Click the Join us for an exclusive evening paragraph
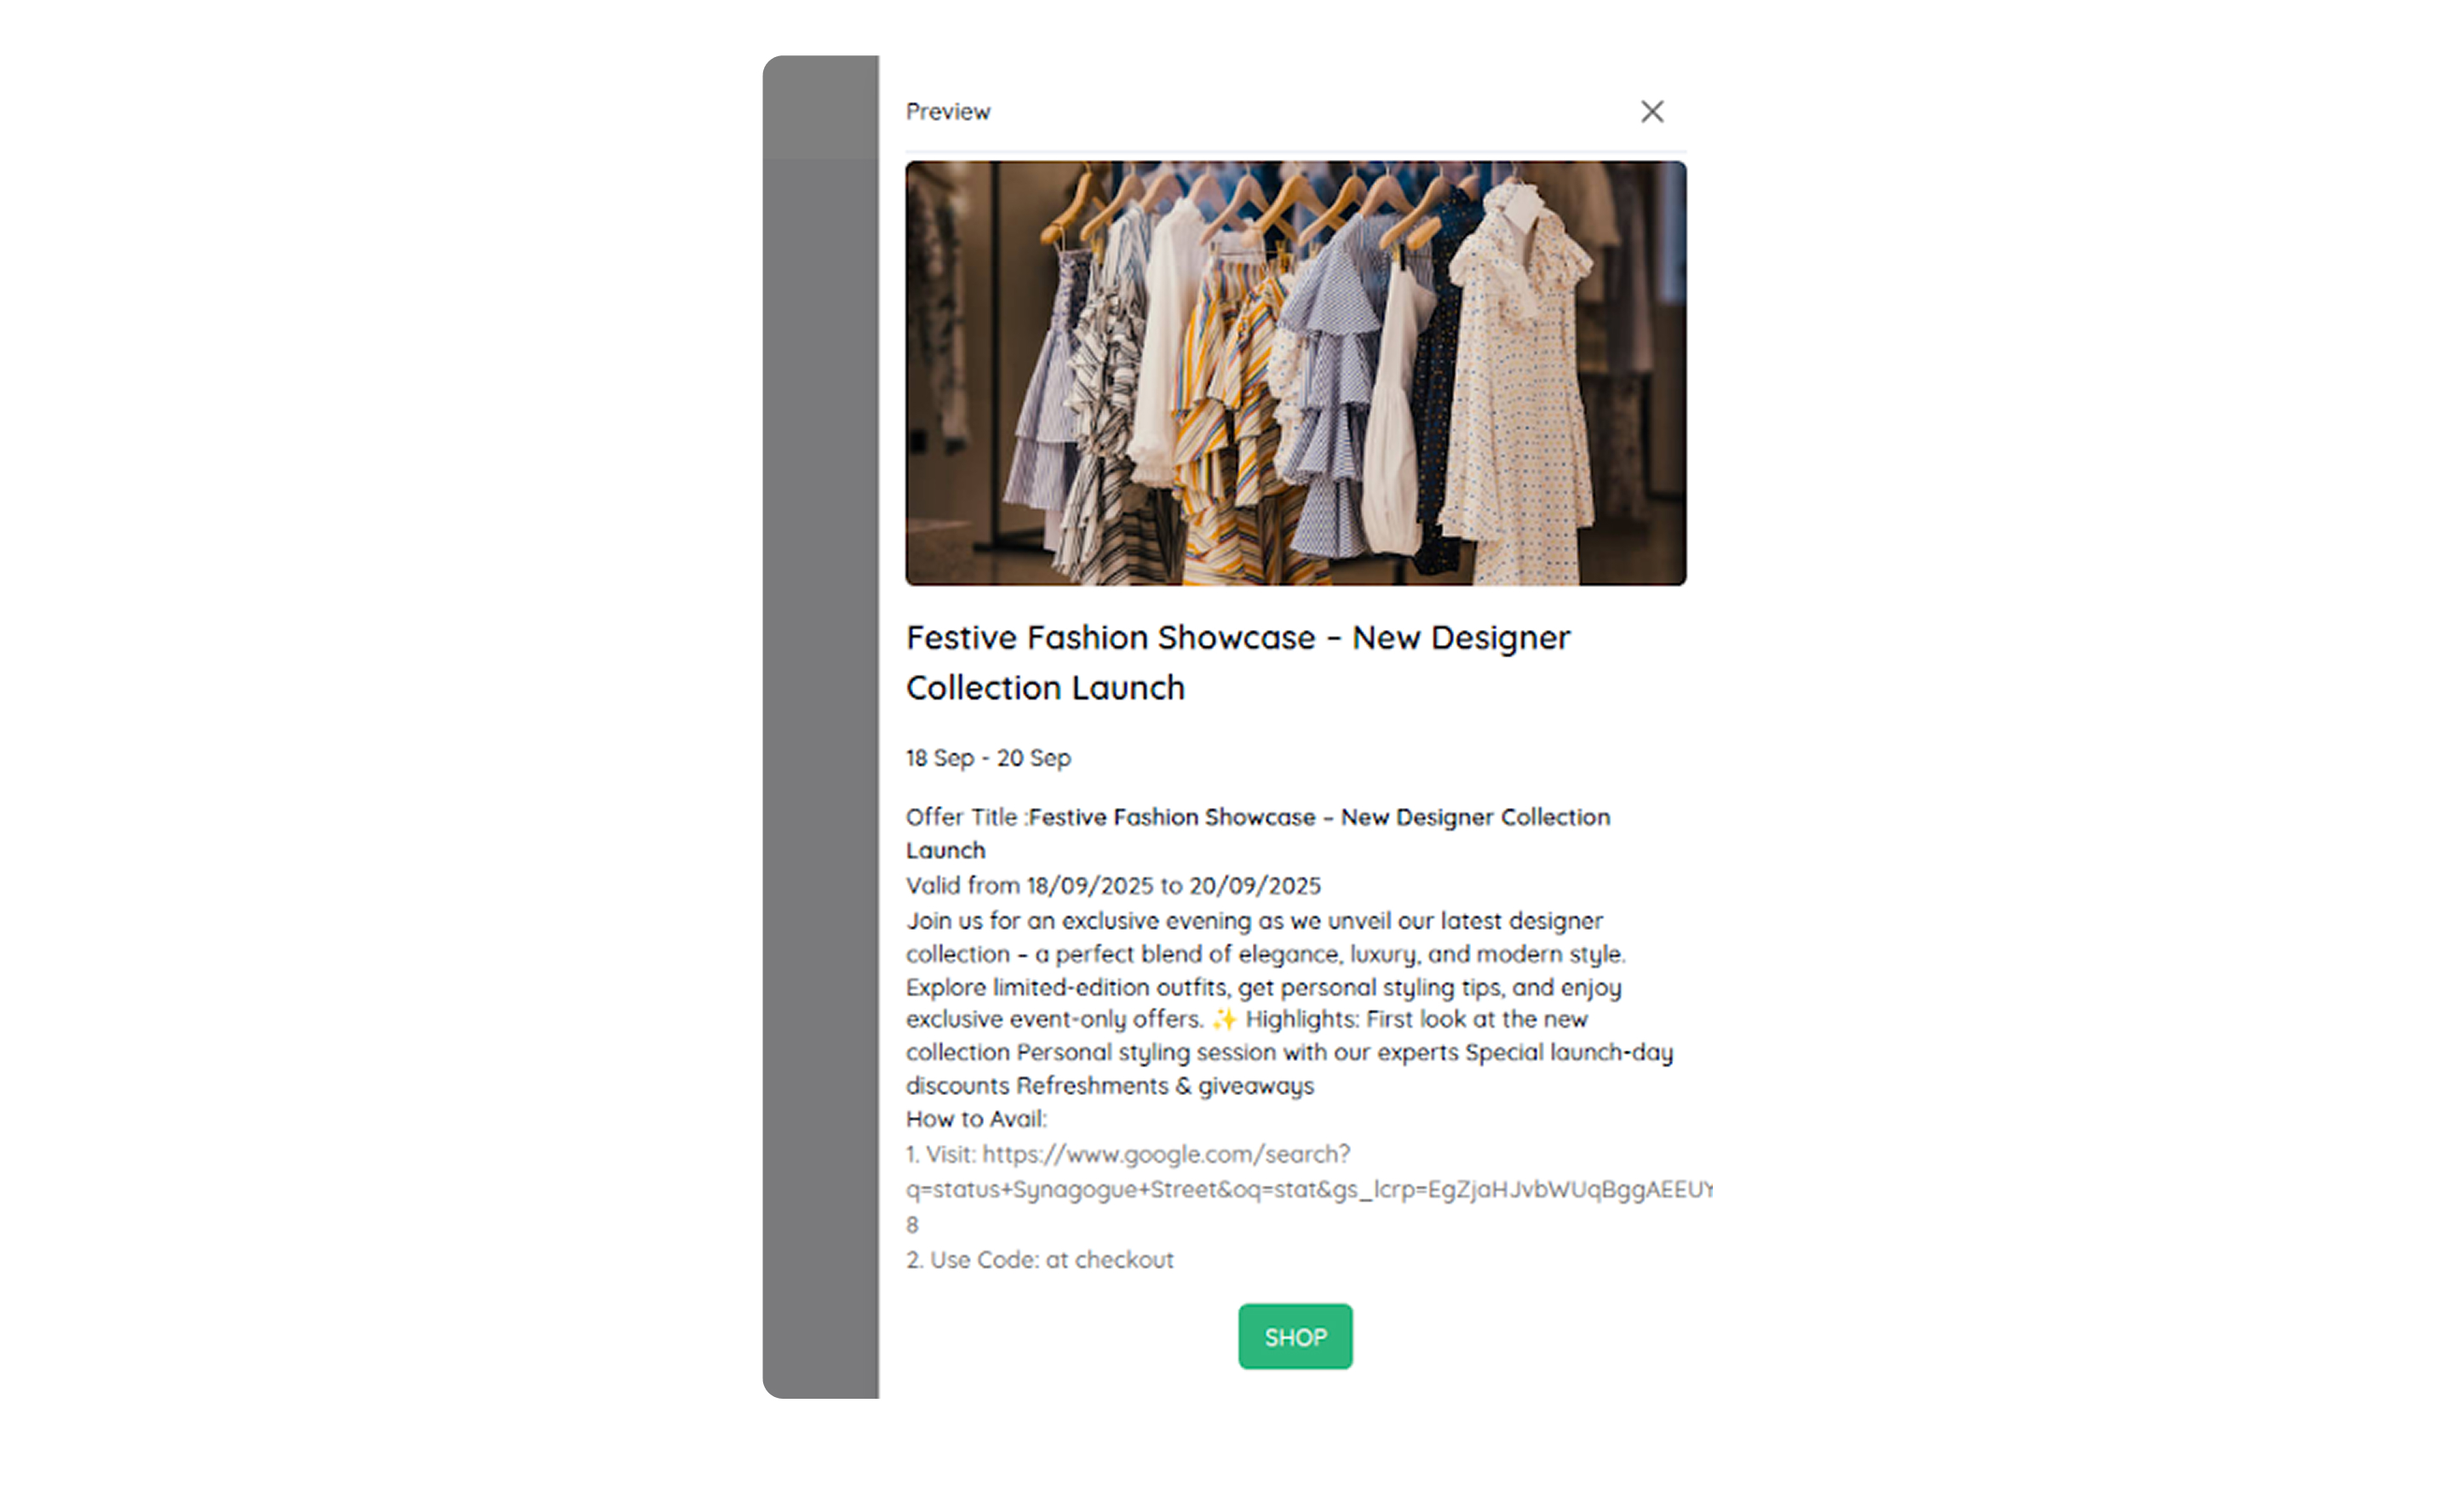The height and width of the screenshot is (1512, 2453). tap(1290, 1003)
